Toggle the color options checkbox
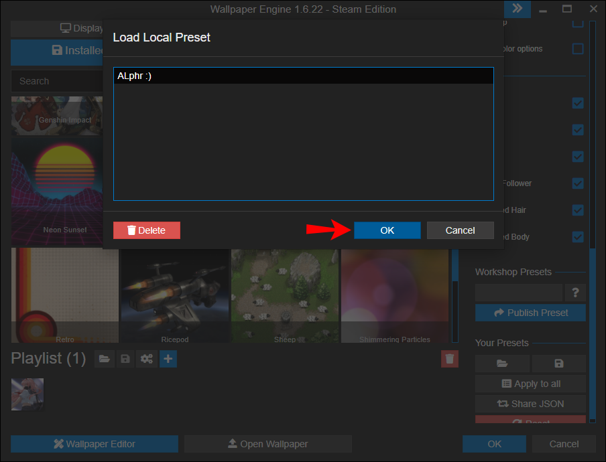 point(578,49)
